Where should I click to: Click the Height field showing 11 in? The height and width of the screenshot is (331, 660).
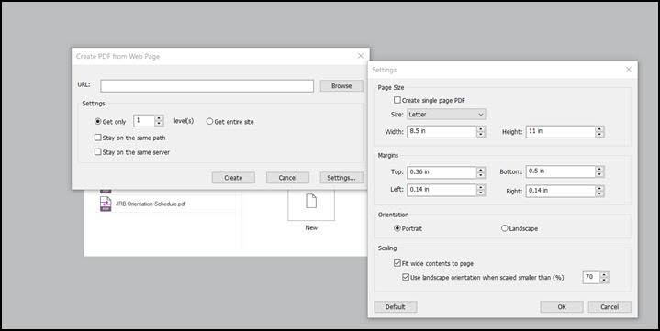point(560,132)
